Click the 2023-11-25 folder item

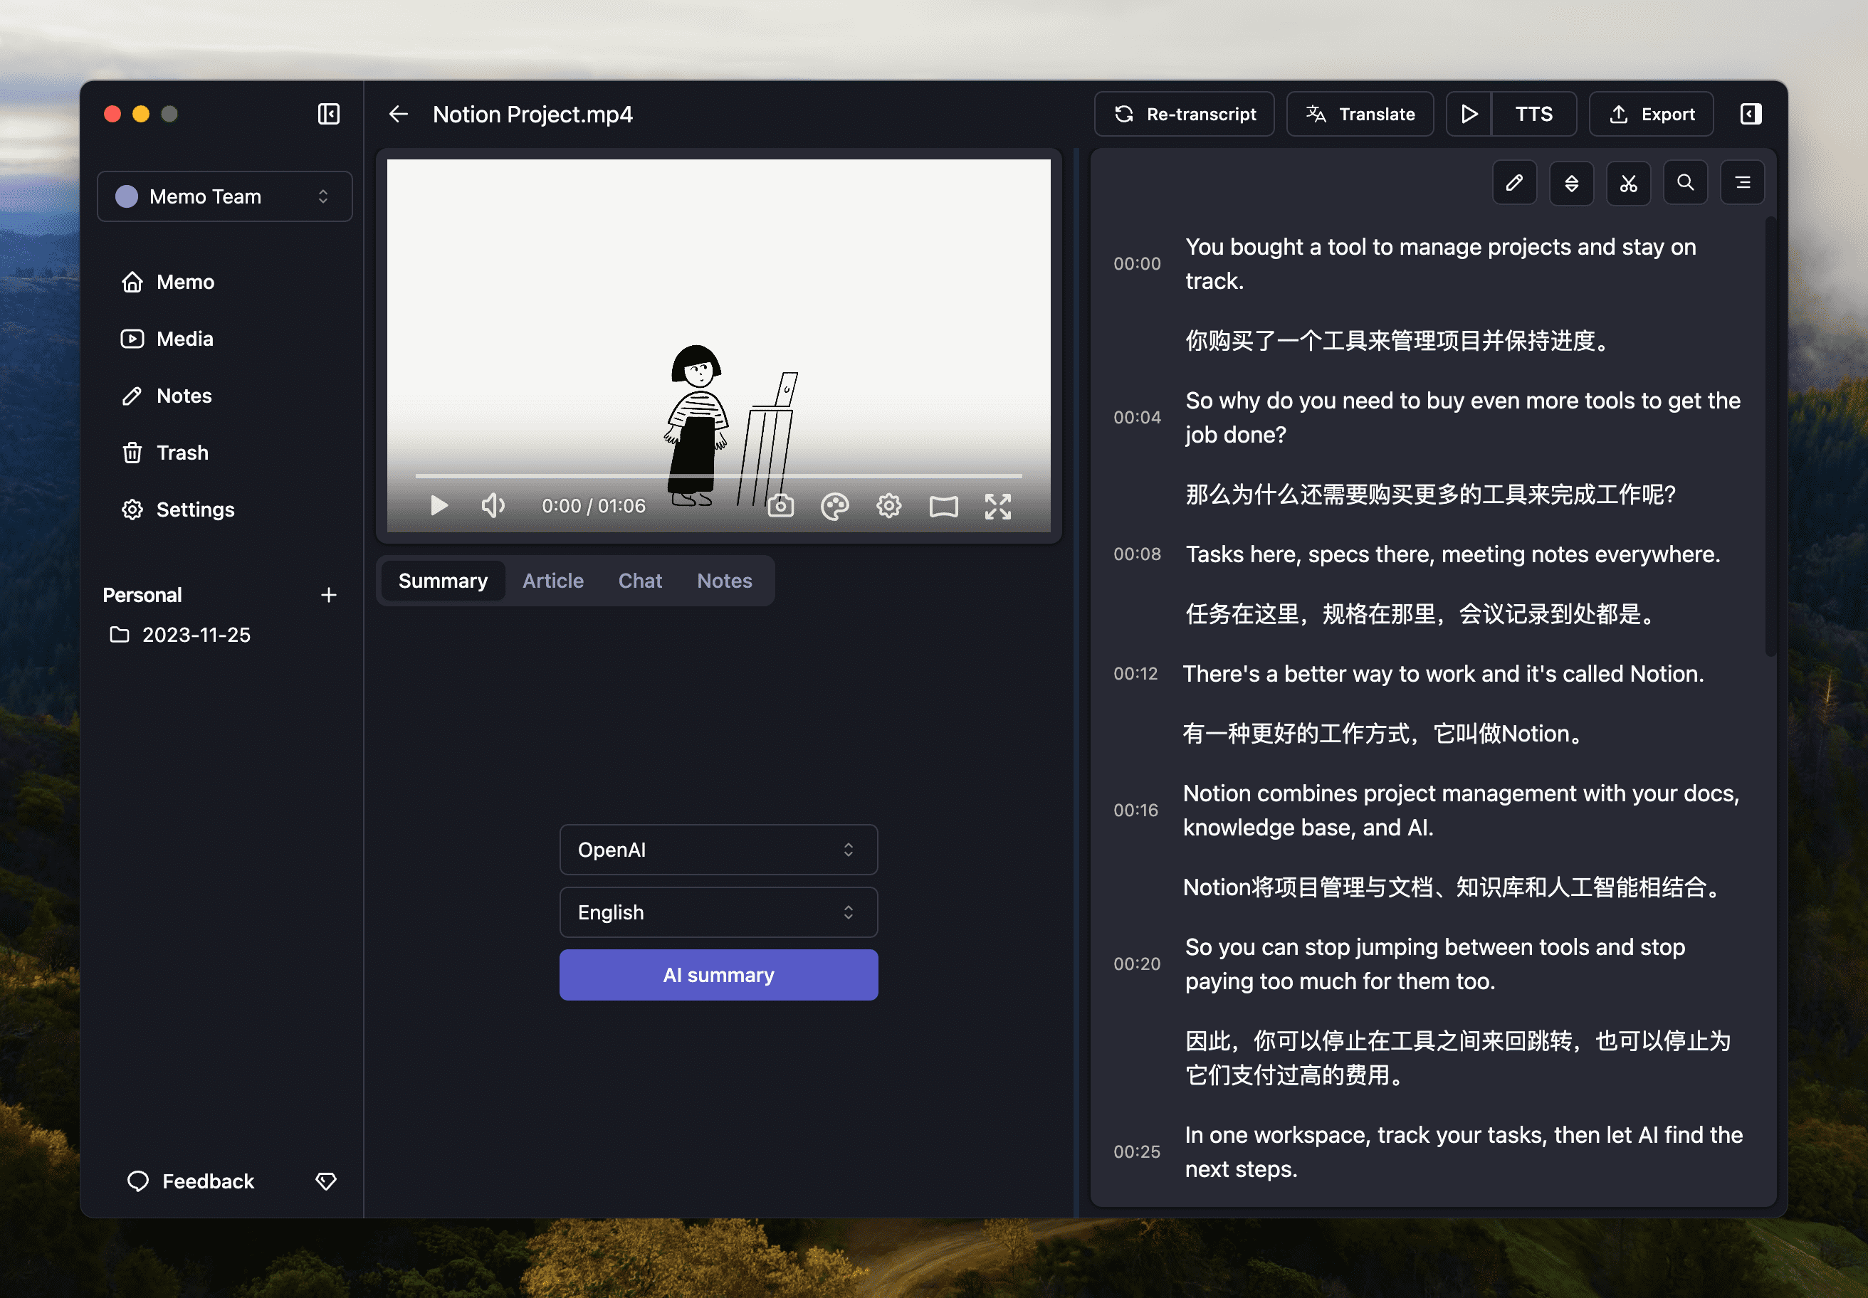coord(197,634)
